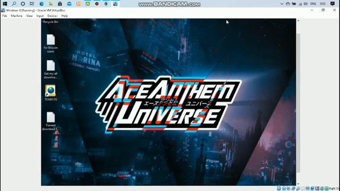Open the Machine menu

tap(16, 16)
